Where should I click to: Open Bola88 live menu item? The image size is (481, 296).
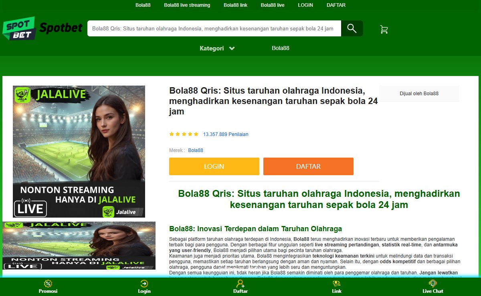[x=273, y=5]
